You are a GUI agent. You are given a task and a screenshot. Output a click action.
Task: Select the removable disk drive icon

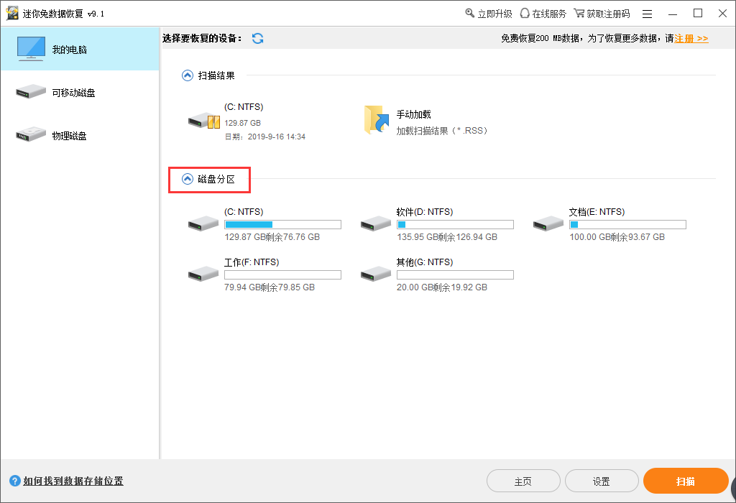(31, 91)
